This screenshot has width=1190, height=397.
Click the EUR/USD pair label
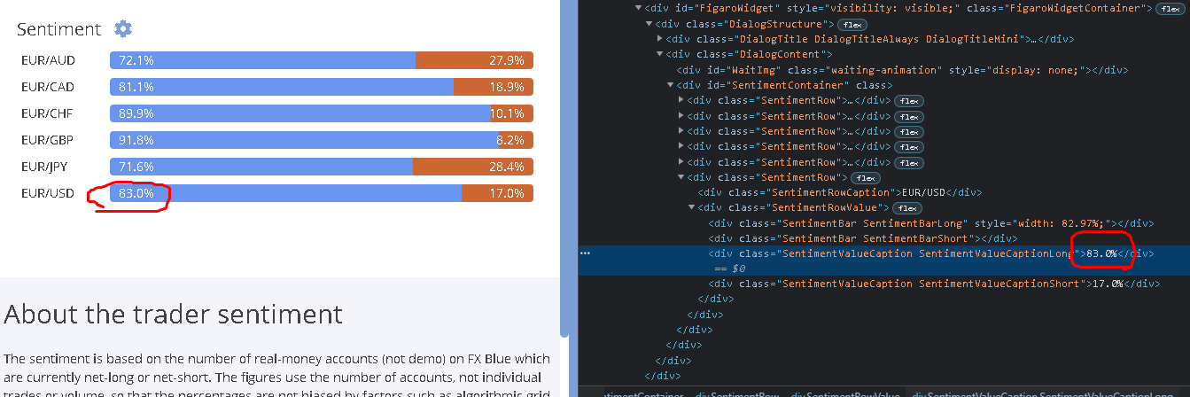48,193
